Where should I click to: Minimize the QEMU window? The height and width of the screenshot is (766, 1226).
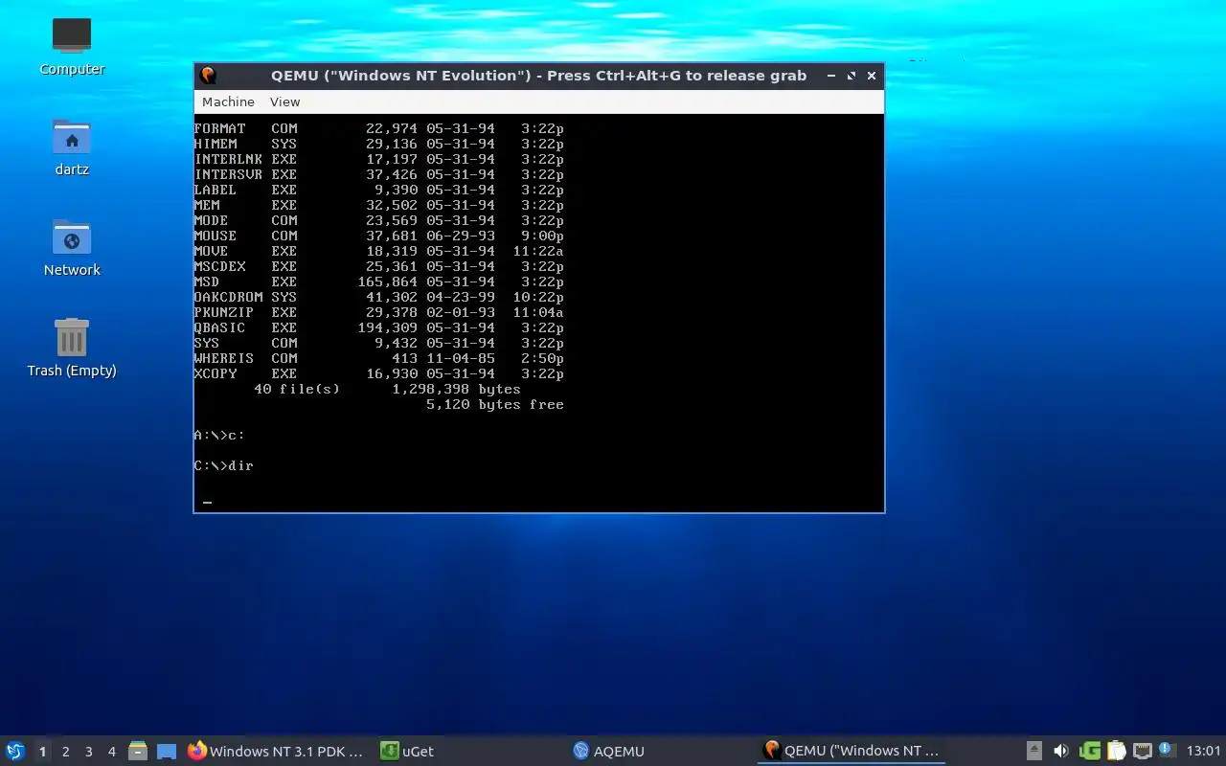(830, 76)
